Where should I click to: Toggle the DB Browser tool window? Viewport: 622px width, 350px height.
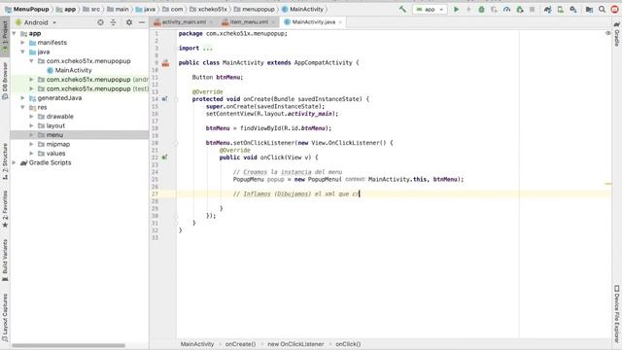[5, 81]
